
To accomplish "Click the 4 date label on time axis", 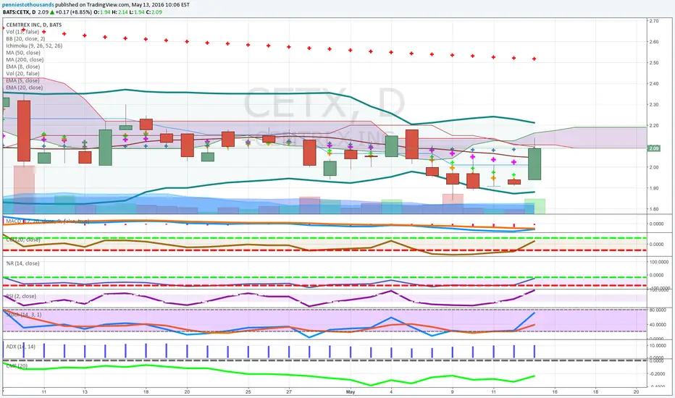I will 391,392.
